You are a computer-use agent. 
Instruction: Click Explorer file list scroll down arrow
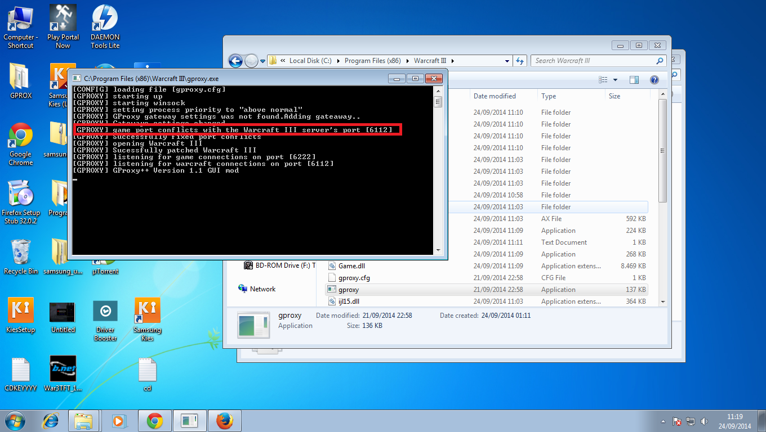[x=662, y=301]
